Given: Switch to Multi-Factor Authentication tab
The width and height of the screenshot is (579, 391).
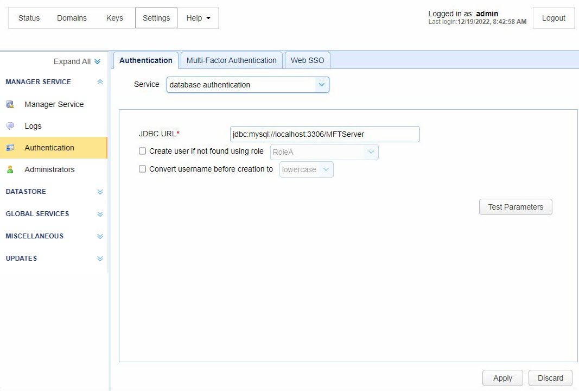Looking at the screenshot, I should coord(231,60).
